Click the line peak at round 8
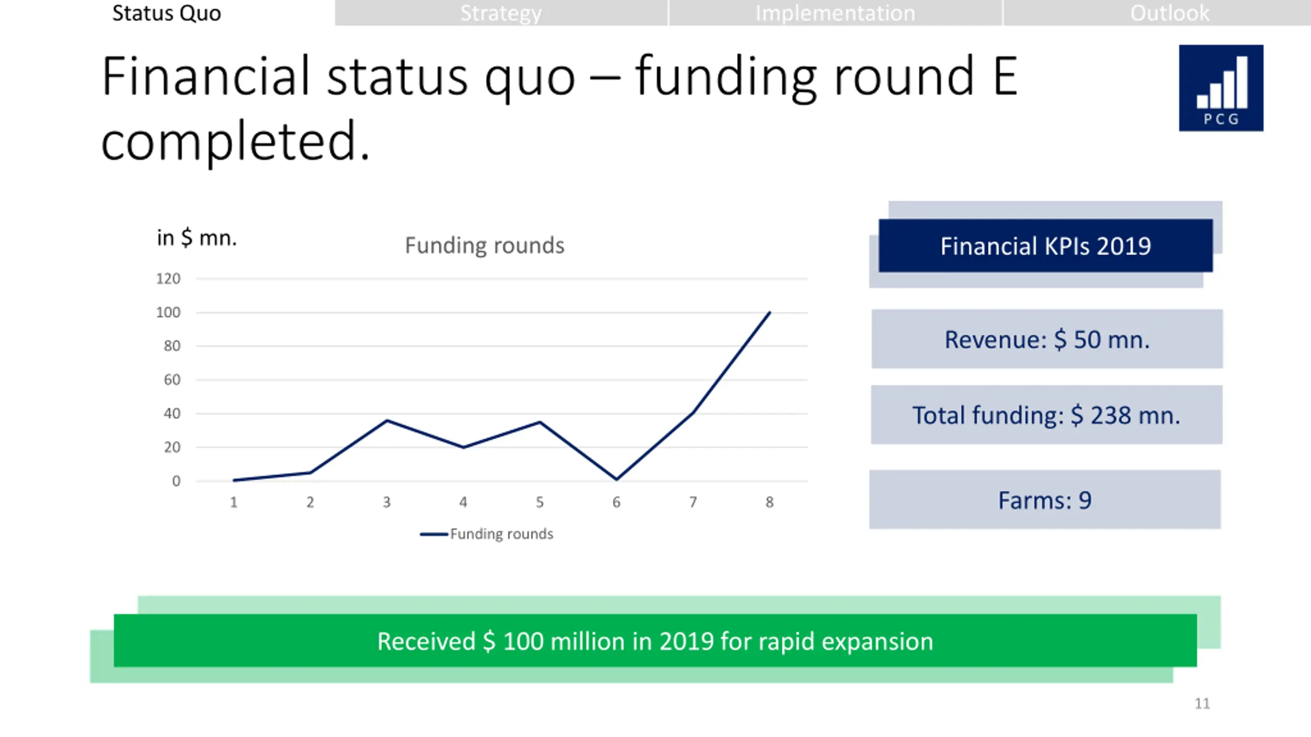The image size is (1311, 737). coord(769,312)
